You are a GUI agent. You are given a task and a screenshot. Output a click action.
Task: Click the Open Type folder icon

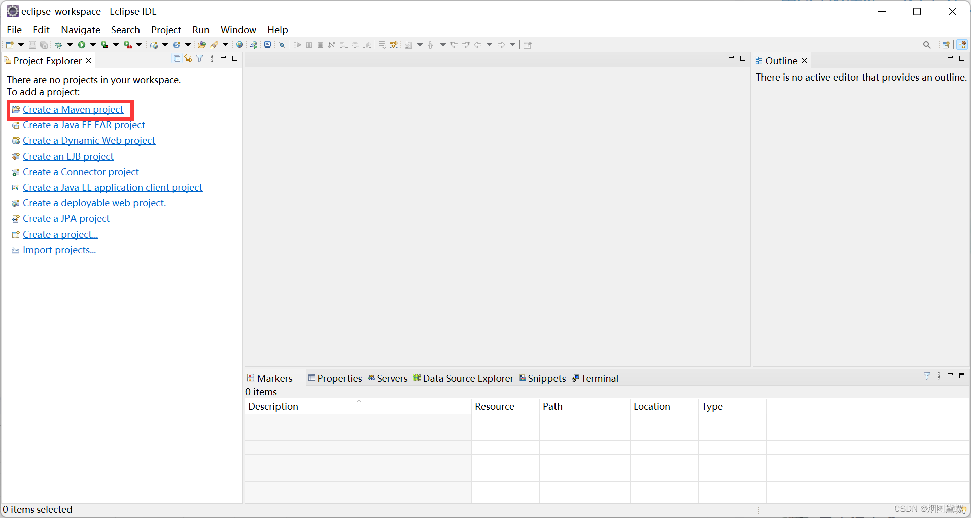pyautogui.click(x=202, y=45)
